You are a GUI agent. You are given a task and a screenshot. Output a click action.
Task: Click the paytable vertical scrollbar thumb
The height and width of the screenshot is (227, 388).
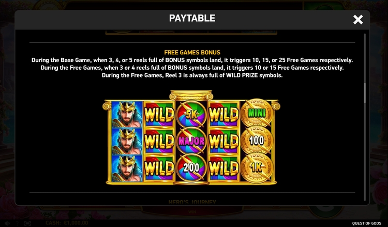point(365,93)
